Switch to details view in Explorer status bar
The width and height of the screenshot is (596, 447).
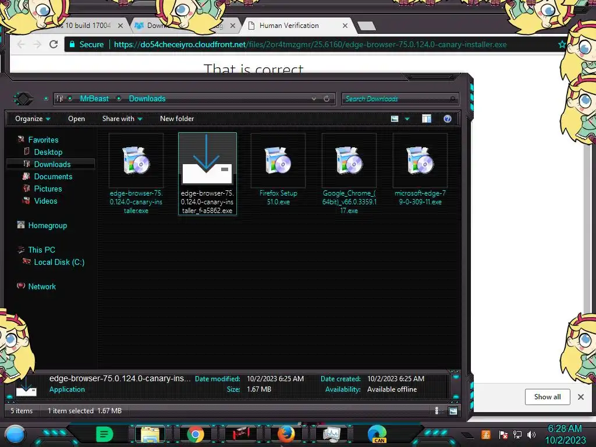437,411
